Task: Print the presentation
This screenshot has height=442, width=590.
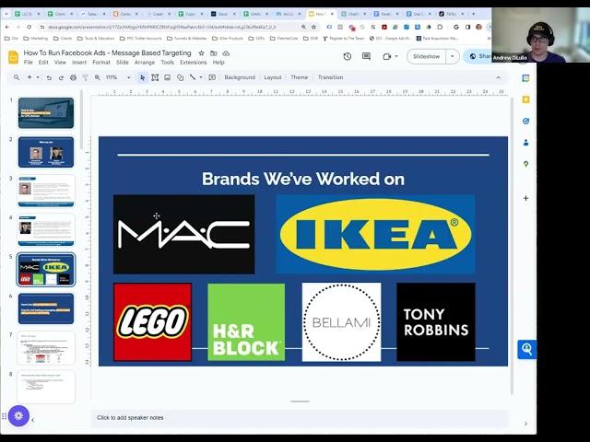Action: tap(74, 77)
